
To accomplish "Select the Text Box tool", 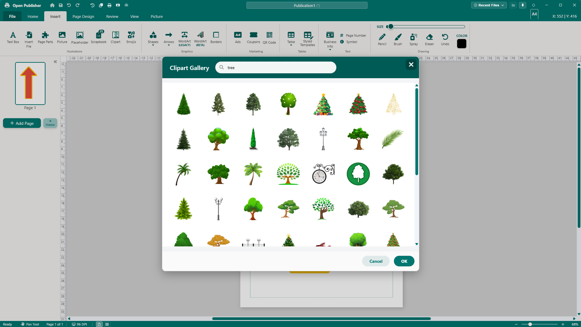I will click(13, 38).
